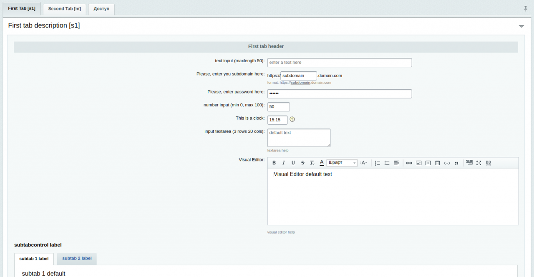Toggle italic formatting in Visual Editor
This screenshot has height=277, width=534.
[x=284, y=163]
